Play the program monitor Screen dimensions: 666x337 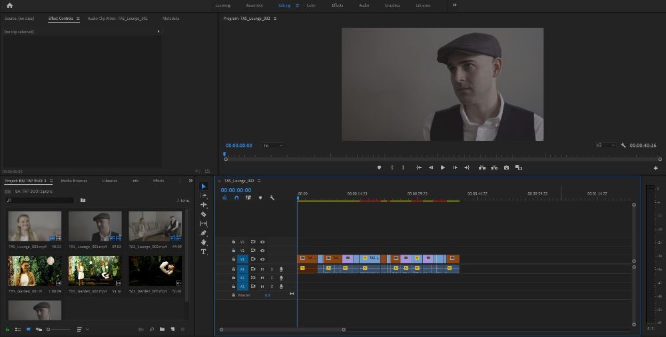click(443, 168)
